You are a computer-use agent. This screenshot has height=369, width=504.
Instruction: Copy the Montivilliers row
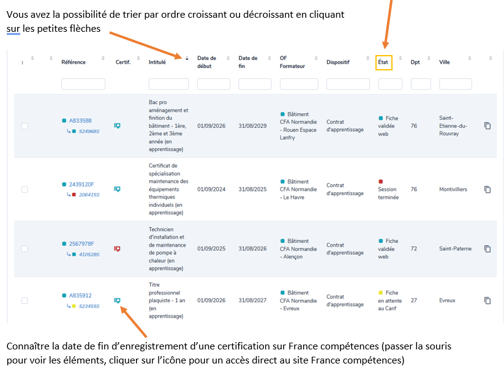[487, 189]
